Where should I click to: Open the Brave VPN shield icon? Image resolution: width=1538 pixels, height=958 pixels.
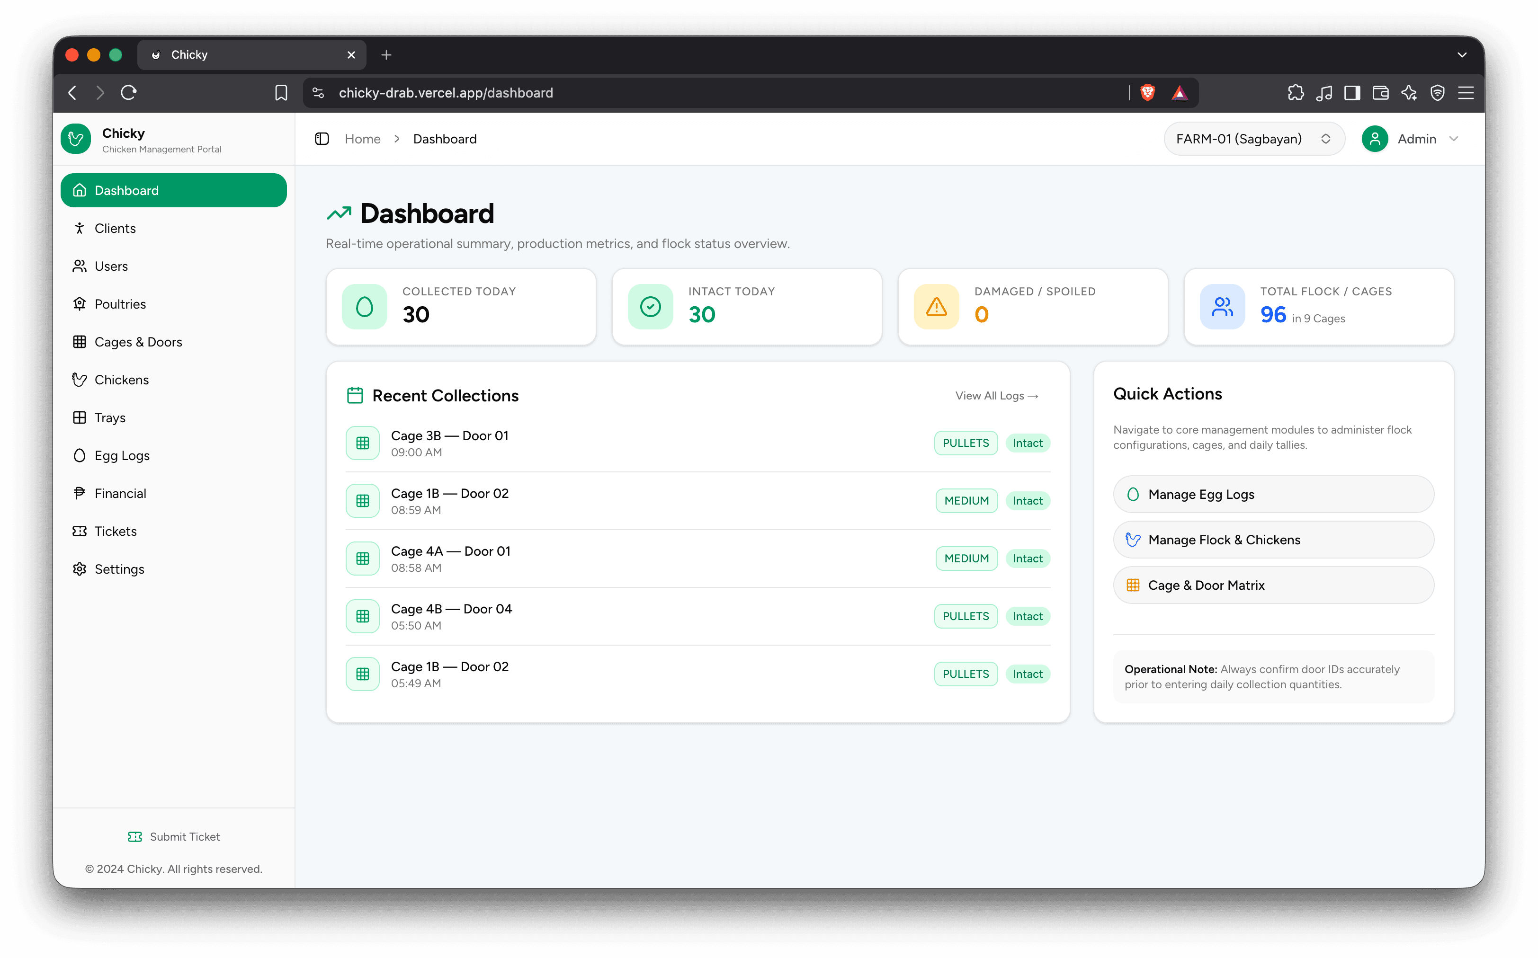[1437, 92]
